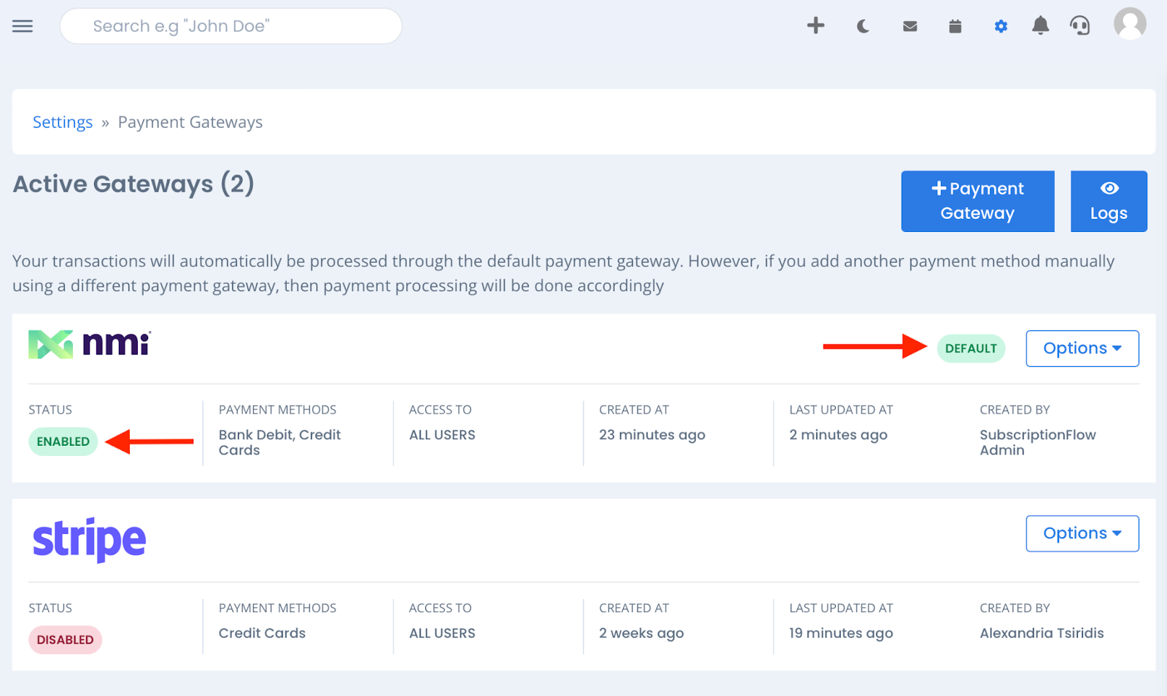View gateway Logs button

click(x=1109, y=201)
